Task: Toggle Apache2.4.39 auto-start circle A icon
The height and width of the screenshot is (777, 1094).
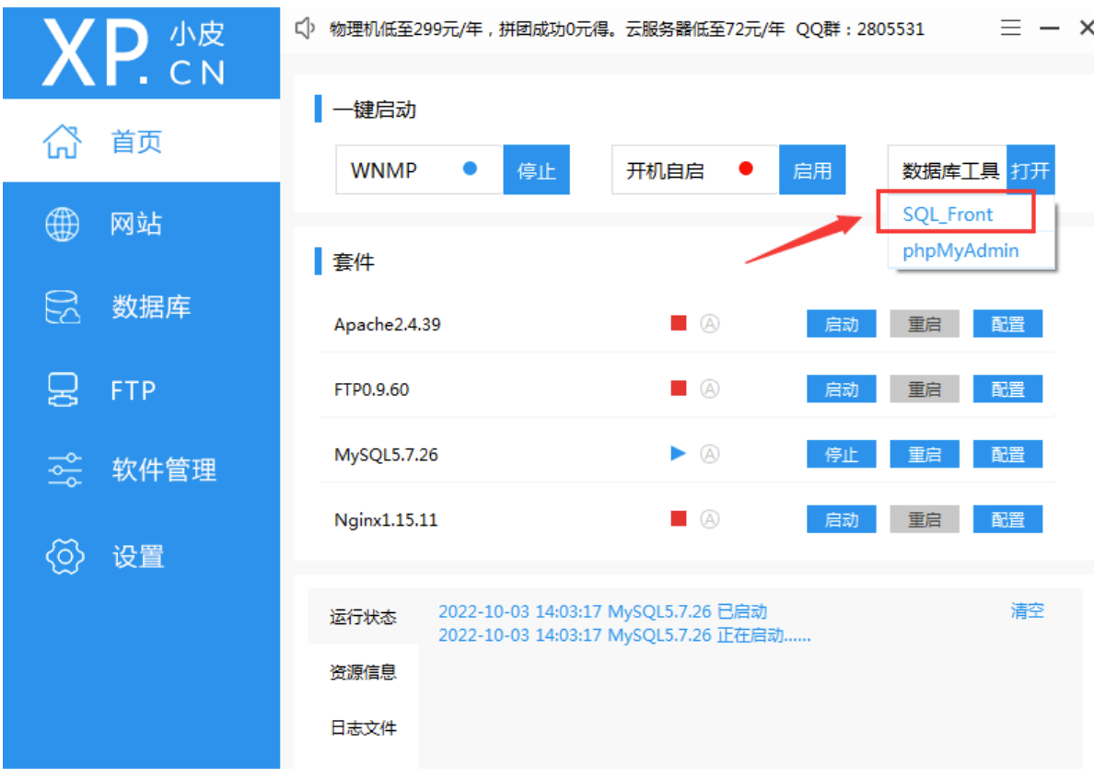Action: click(x=710, y=324)
